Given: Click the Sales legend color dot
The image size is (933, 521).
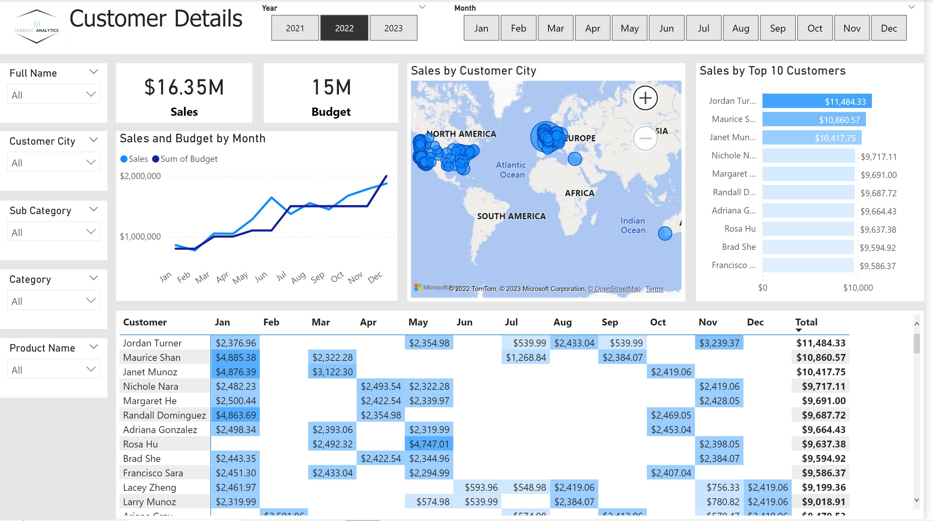Looking at the screenshot, I should (123, 159).
